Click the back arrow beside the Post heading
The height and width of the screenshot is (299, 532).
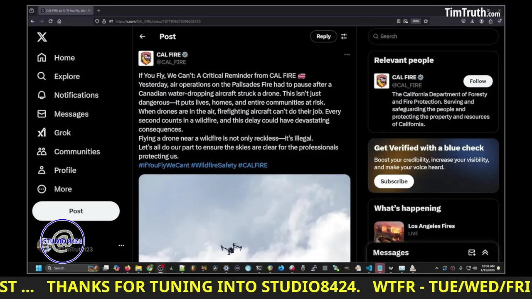[143, 37]
